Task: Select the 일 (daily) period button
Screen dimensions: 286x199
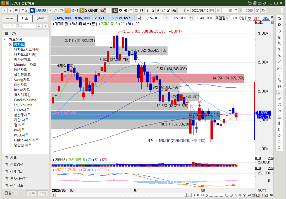Action: pos(115,11)
